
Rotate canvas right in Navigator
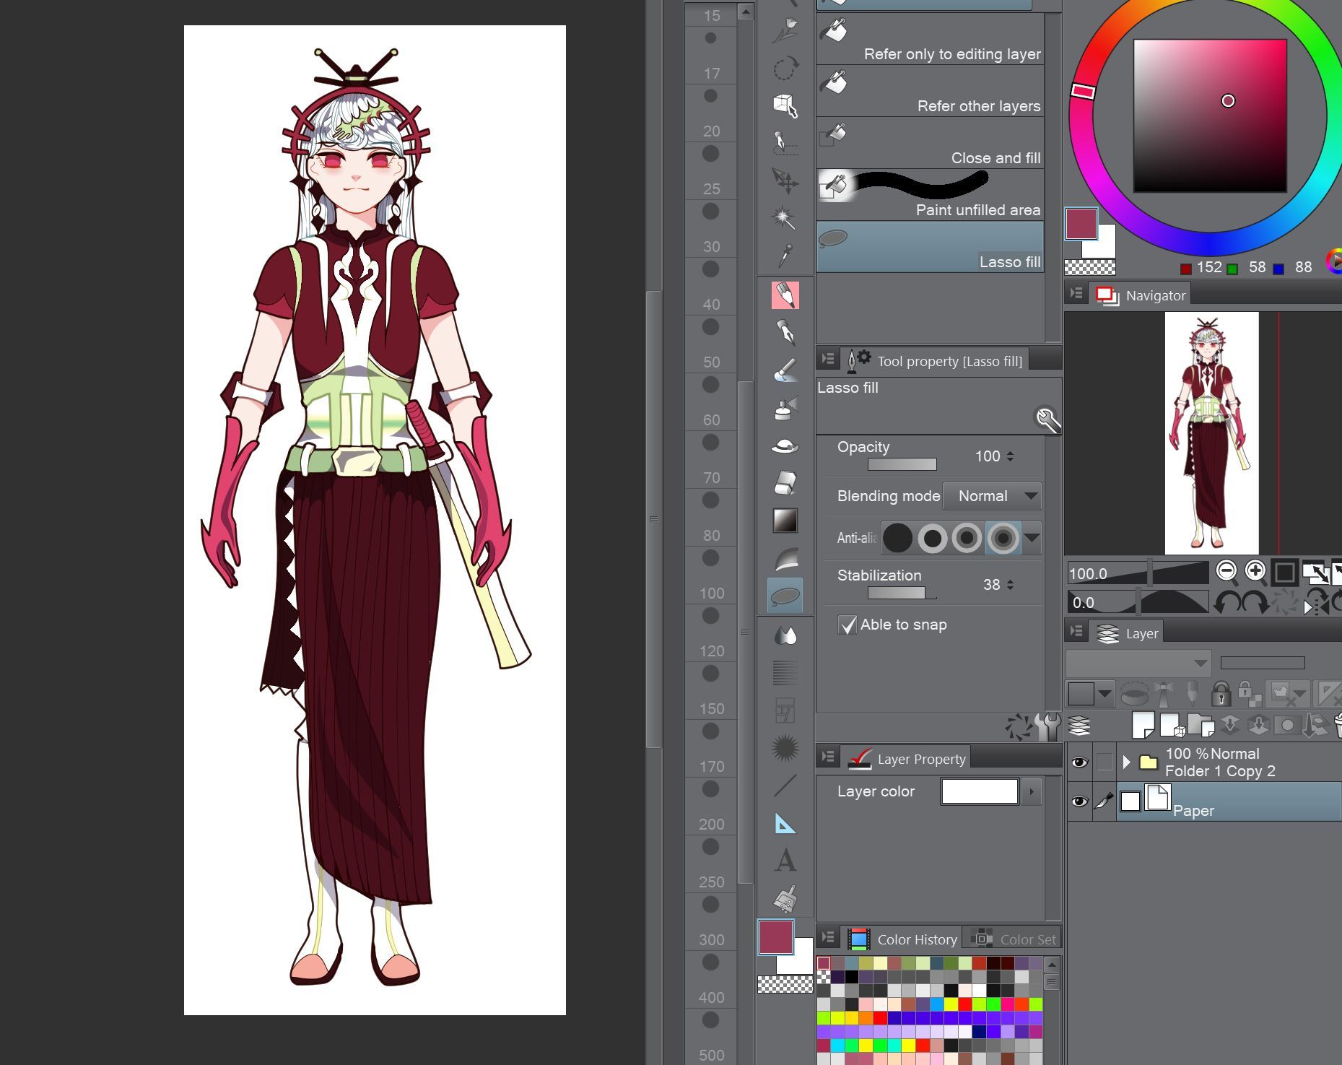click(1254, 601)
